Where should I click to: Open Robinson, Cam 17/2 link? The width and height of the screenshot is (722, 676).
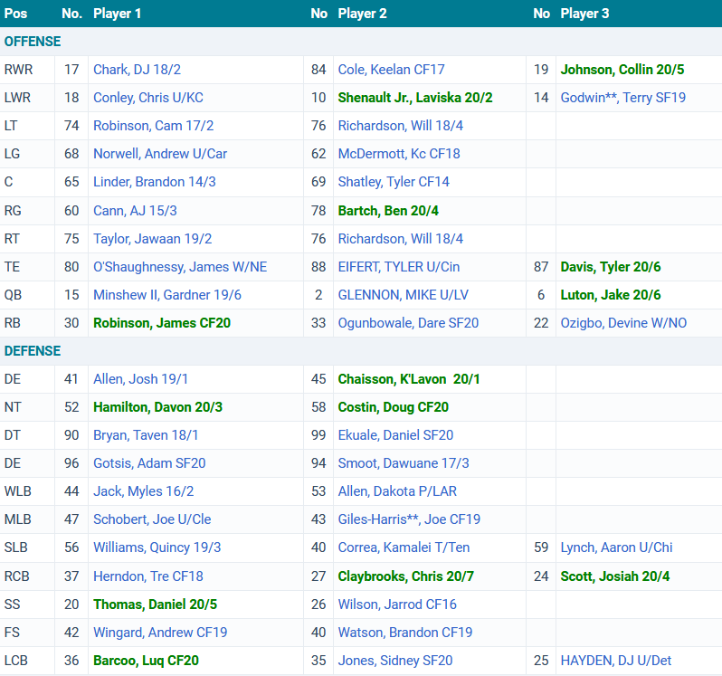(153, 126)
